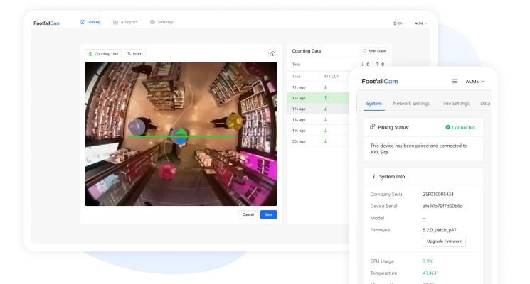530x284 pixels.
Task: Click the Invert button
Action: [x=135, y=54]
